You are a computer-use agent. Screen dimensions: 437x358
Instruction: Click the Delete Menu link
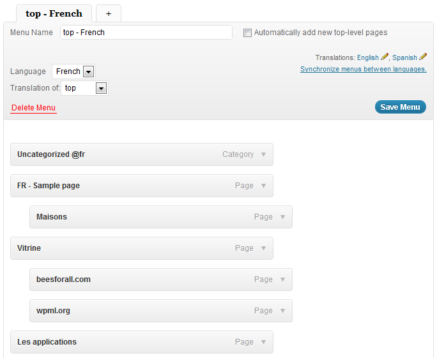pyautogui.click(x=33, y=108)
